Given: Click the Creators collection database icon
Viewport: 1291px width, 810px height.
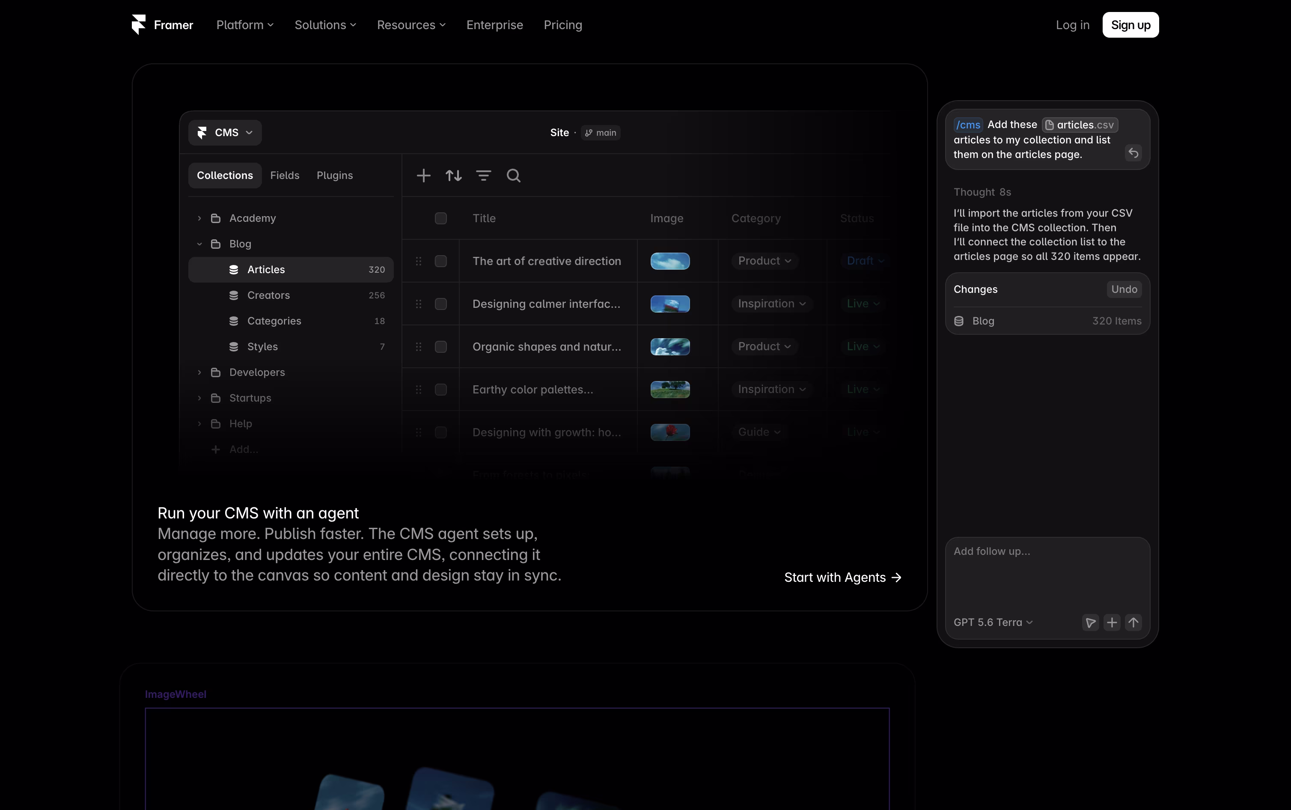Looking at the screenshot, I should click(234, 295).
